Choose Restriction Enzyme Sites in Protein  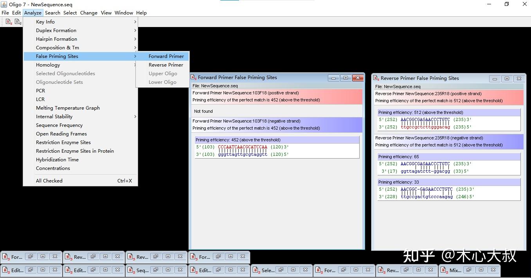(80, 151)
